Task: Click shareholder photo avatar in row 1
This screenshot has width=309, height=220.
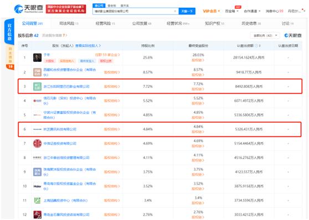Action: tap(37, 57)
